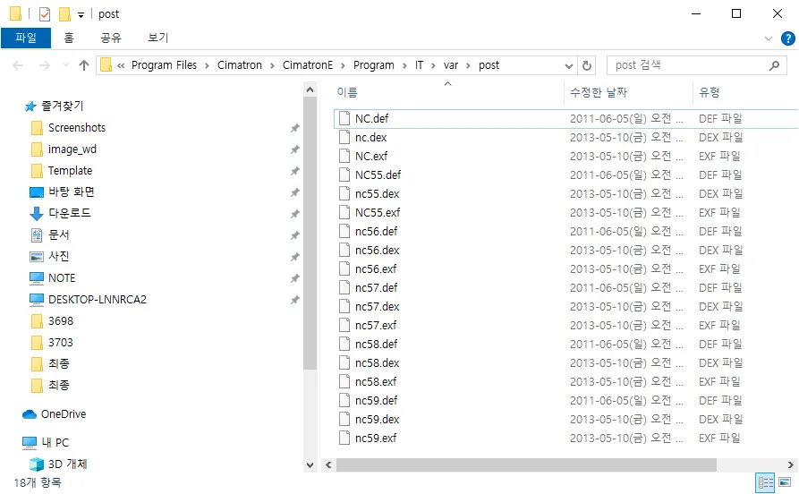Image resolution: width=799 pixels, height=494 pixels.
Task: Click the navigation pane scroll down arrow
Action: point(310,465)
